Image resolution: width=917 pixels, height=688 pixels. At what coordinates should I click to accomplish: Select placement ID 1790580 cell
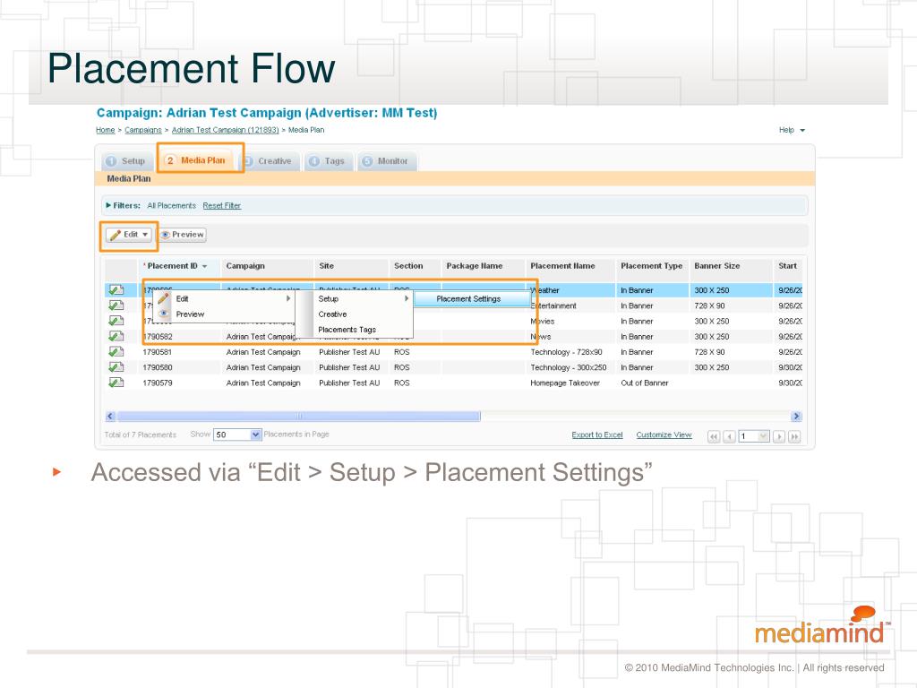point(158,367)
